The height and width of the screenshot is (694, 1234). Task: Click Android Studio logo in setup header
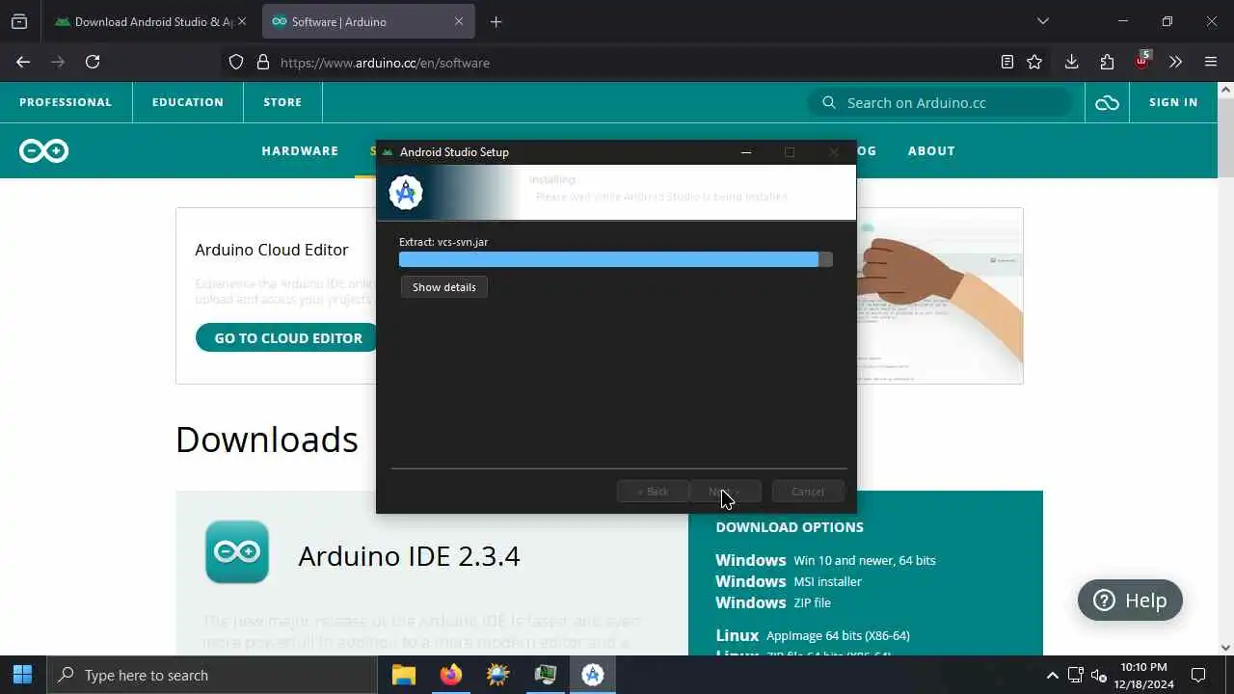pyautogui.click(x=406, y=193)
